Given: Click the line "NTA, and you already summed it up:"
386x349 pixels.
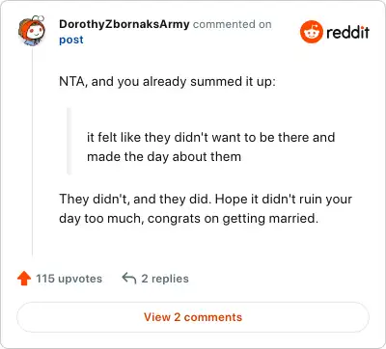Looking at the screenshot, I should click(x=167, y=82).
